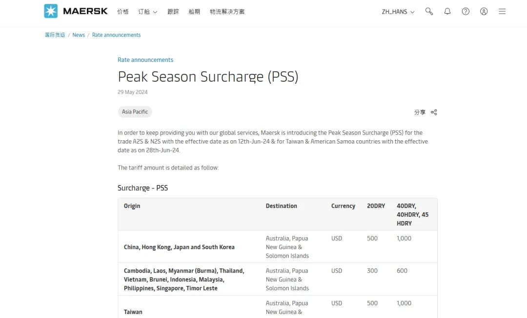Expand the 订舱 dropdown menu
The height and width of the screenshot is (318, 527).
point(147,12)
